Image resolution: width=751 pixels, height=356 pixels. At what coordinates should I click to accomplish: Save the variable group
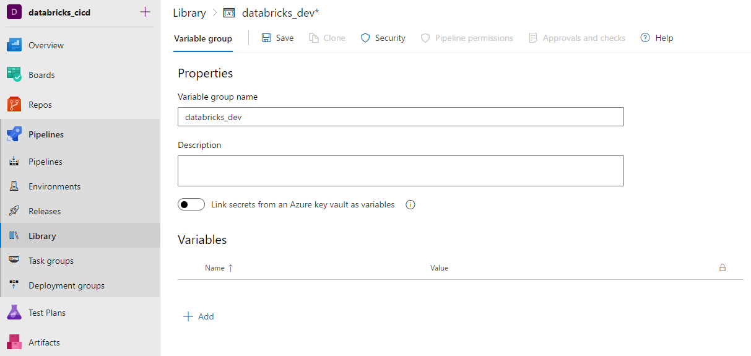(277, 38)
